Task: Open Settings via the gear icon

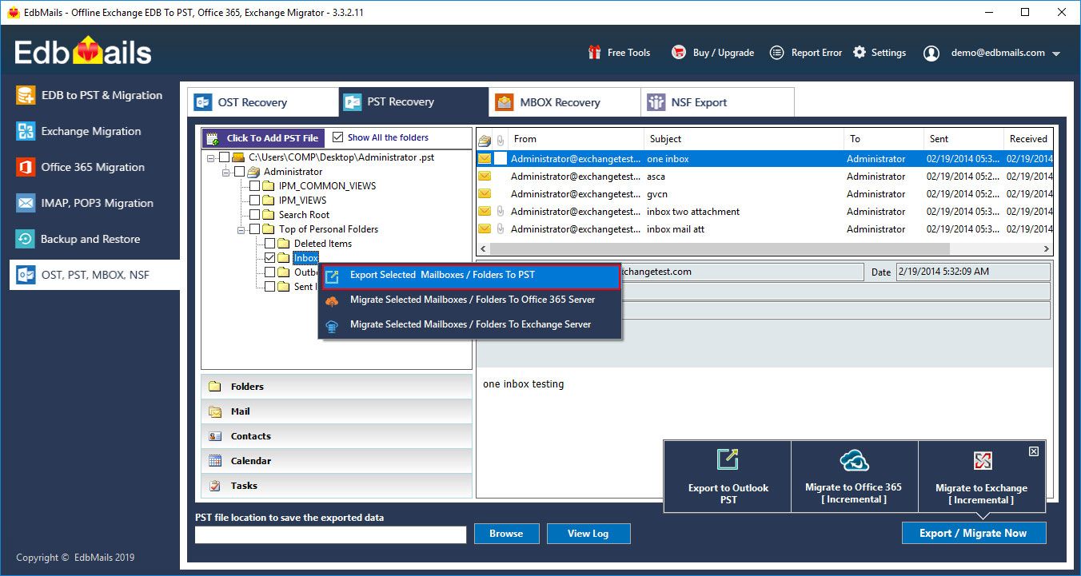Action: pyautogui.click(x=860, y=53)
